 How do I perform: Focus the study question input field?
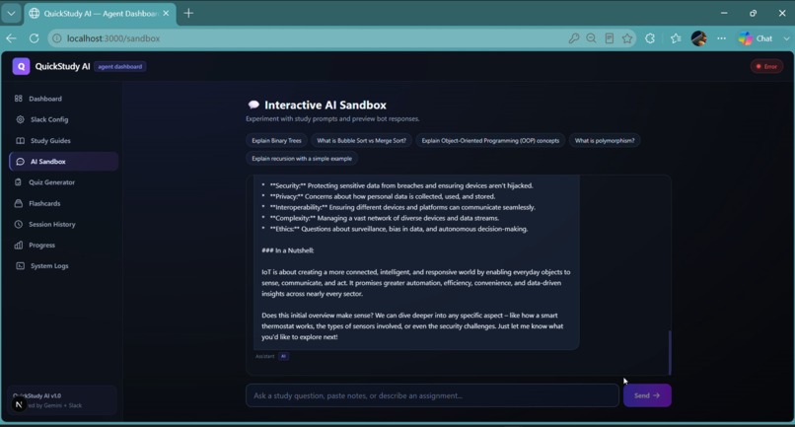(x=432, y=395)
